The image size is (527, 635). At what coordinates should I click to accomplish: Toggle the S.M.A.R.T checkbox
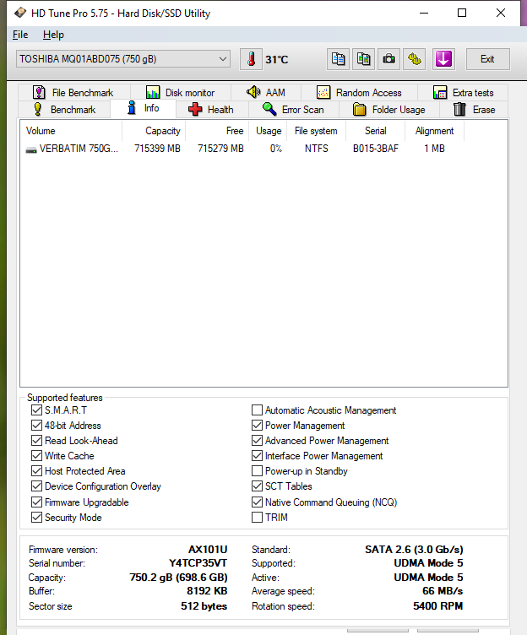tap(36, 410)
